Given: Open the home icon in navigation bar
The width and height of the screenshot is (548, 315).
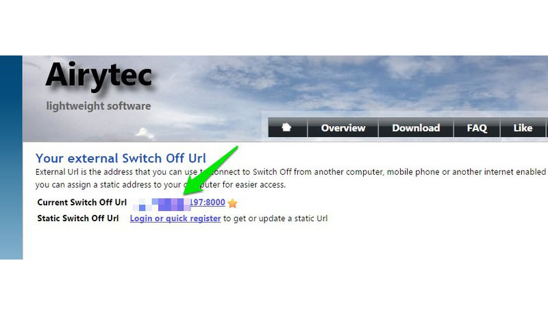Looking at the screenshot, I should 287,127.
